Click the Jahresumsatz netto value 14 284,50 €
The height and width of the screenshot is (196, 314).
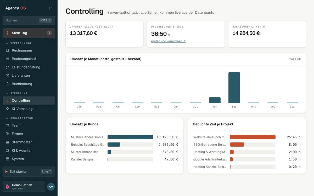tap(246, 33)
